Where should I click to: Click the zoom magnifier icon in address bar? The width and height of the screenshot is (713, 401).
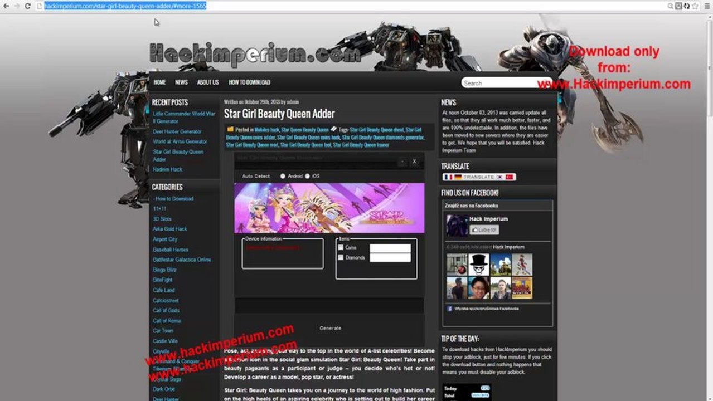click(x=671, y=6)
